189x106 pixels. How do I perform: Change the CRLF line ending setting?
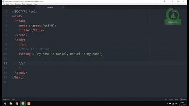165,100
